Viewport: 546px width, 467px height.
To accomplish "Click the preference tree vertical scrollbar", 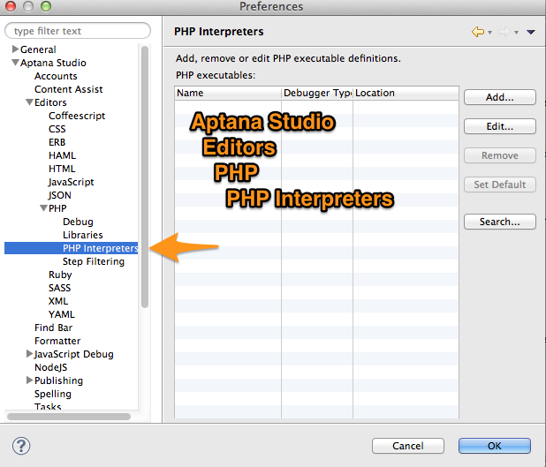I will [145, 177].
